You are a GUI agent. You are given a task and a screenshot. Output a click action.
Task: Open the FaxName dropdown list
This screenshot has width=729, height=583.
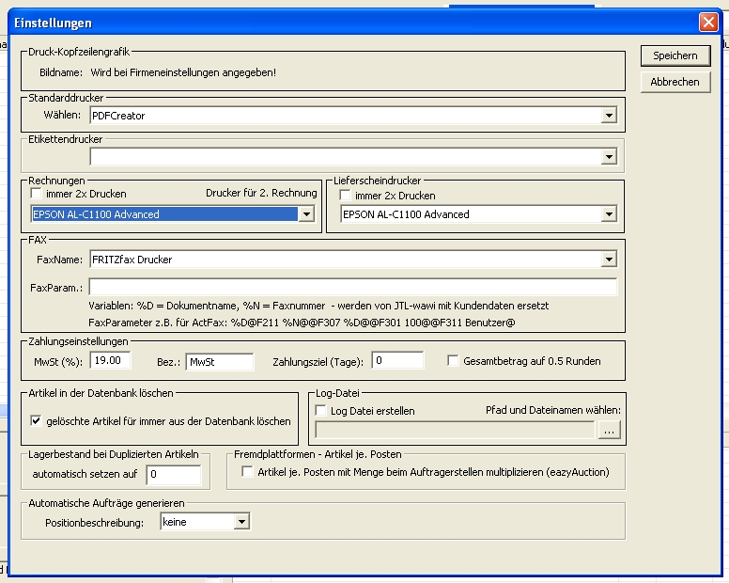click(x=609, y=260)
